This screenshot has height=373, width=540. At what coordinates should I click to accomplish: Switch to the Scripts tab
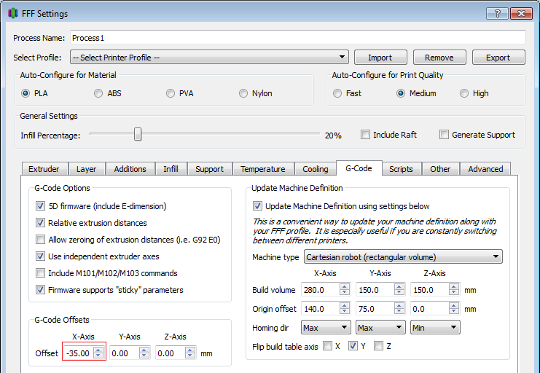[x=402, y=169]
